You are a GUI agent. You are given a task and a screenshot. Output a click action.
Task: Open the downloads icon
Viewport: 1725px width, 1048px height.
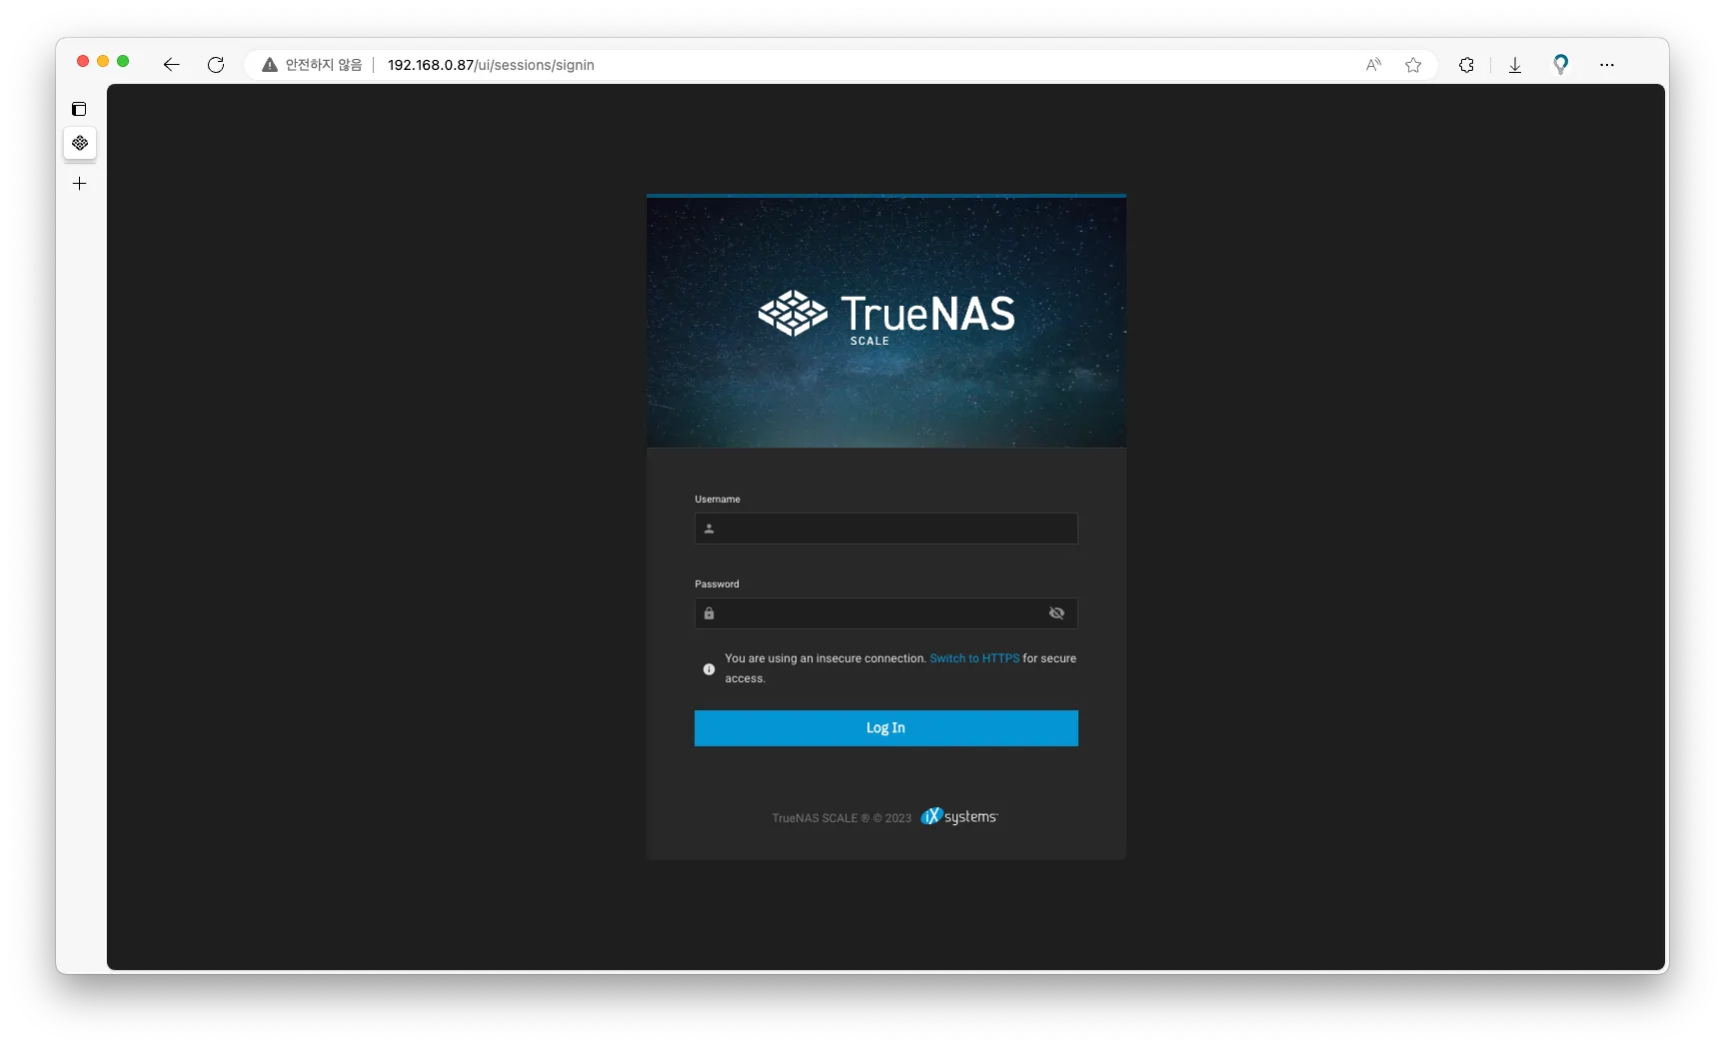(1515, 65)
